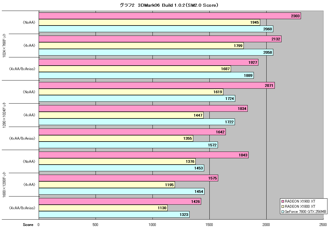This screenshot has height=229, width=329.
Task: Select the GeForce 7800 GTX 256MB legend label
Action: (305, 212)
